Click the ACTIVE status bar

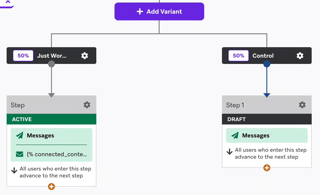click(51, 119)
